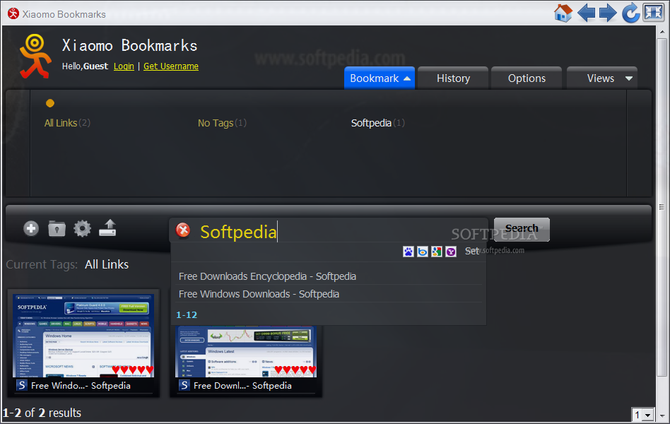This screenshot has width=670, height=424.
Task: Click the upload/export icon
Action: click(x=107, y=228)
